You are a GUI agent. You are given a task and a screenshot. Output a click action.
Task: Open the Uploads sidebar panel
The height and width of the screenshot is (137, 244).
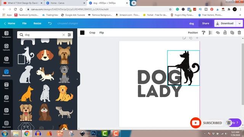pyautogui.click(x=6, y=47)
